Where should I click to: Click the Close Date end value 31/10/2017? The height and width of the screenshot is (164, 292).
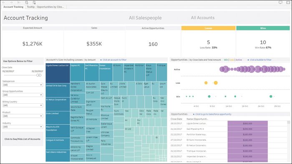[37, 71]
